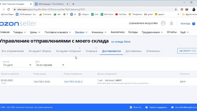
Task: Select the Доставляются tab
Action: 111,51
